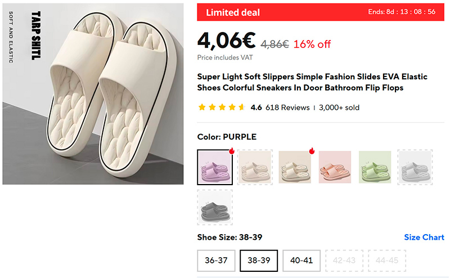The image size is (450, 278).
Task: Choose the light gray slipper color thumbnail
Action: [415, 167]
